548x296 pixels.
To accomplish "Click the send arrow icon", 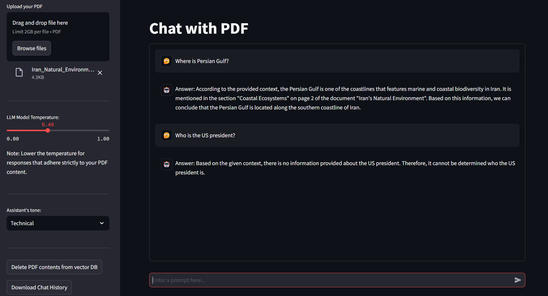I will point(518,280).
